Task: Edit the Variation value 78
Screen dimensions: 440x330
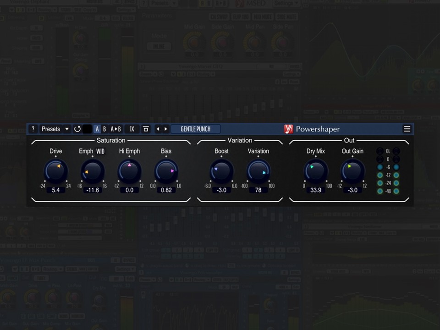Action: (258, 190)
